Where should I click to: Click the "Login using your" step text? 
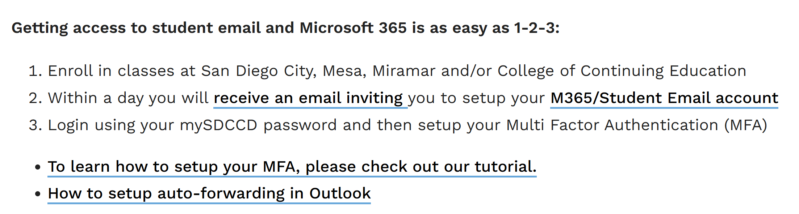(x=113, y=125)
